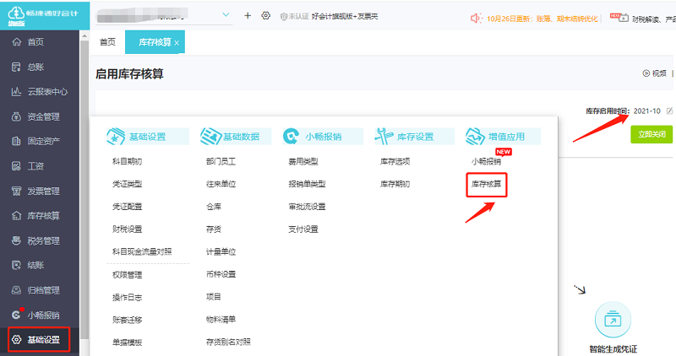Screen dimensions: 676x356
Task: Open 凭证类型 menu item
Action: 128,184
